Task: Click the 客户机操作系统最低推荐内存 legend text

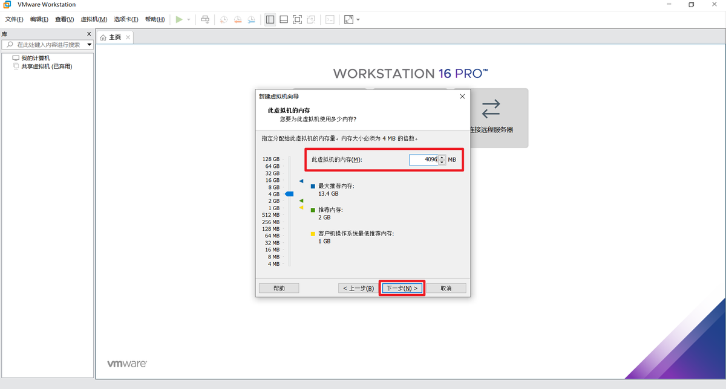Action: (356, 233)
